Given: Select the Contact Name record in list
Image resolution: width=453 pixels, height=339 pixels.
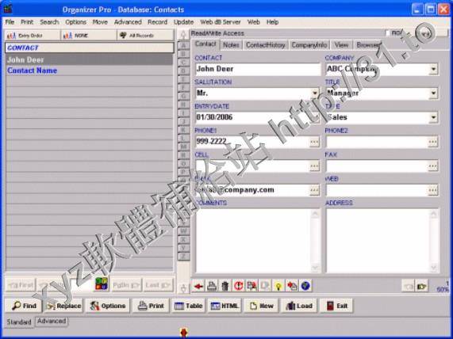Looking at the screenshot, I should (x=90, y=70).
